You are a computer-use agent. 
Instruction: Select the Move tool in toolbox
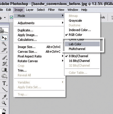4,38
